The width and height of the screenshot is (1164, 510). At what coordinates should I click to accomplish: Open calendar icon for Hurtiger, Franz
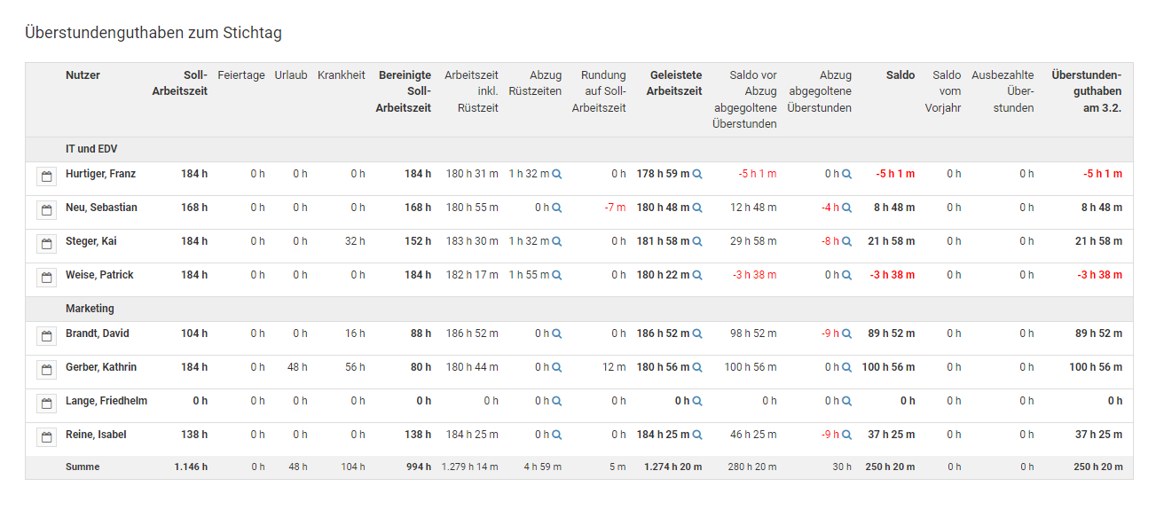(x=46, y=177)
